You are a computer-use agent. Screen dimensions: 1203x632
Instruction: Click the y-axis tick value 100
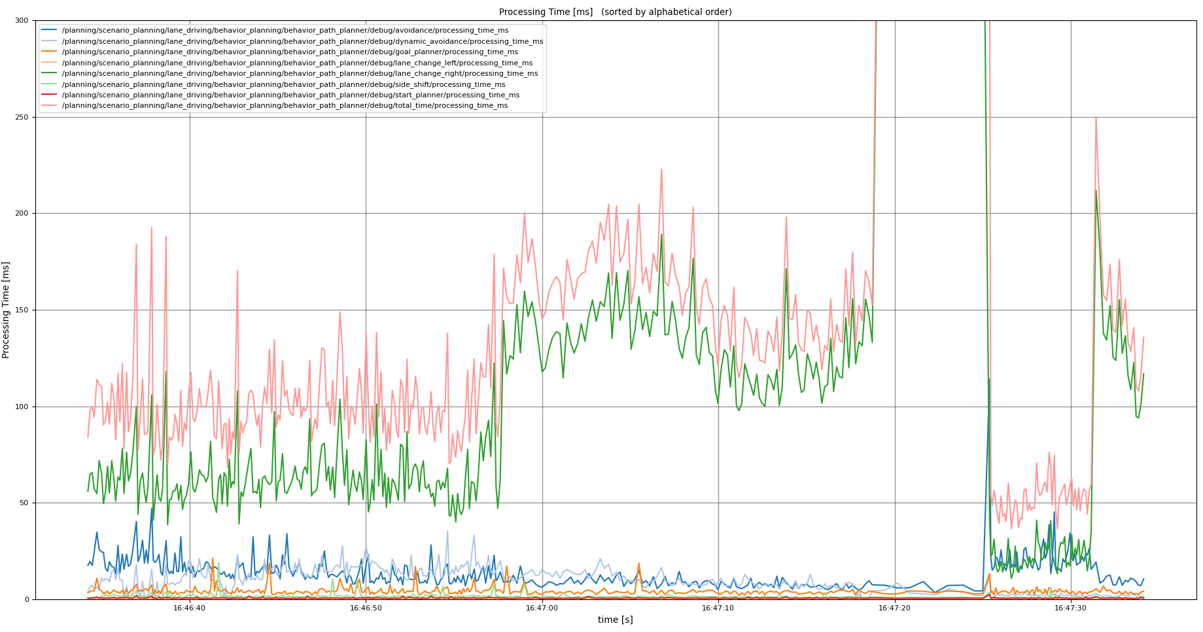(x=22, y=407)
